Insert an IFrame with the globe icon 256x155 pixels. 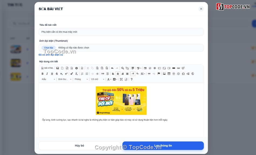pos(193,74)
